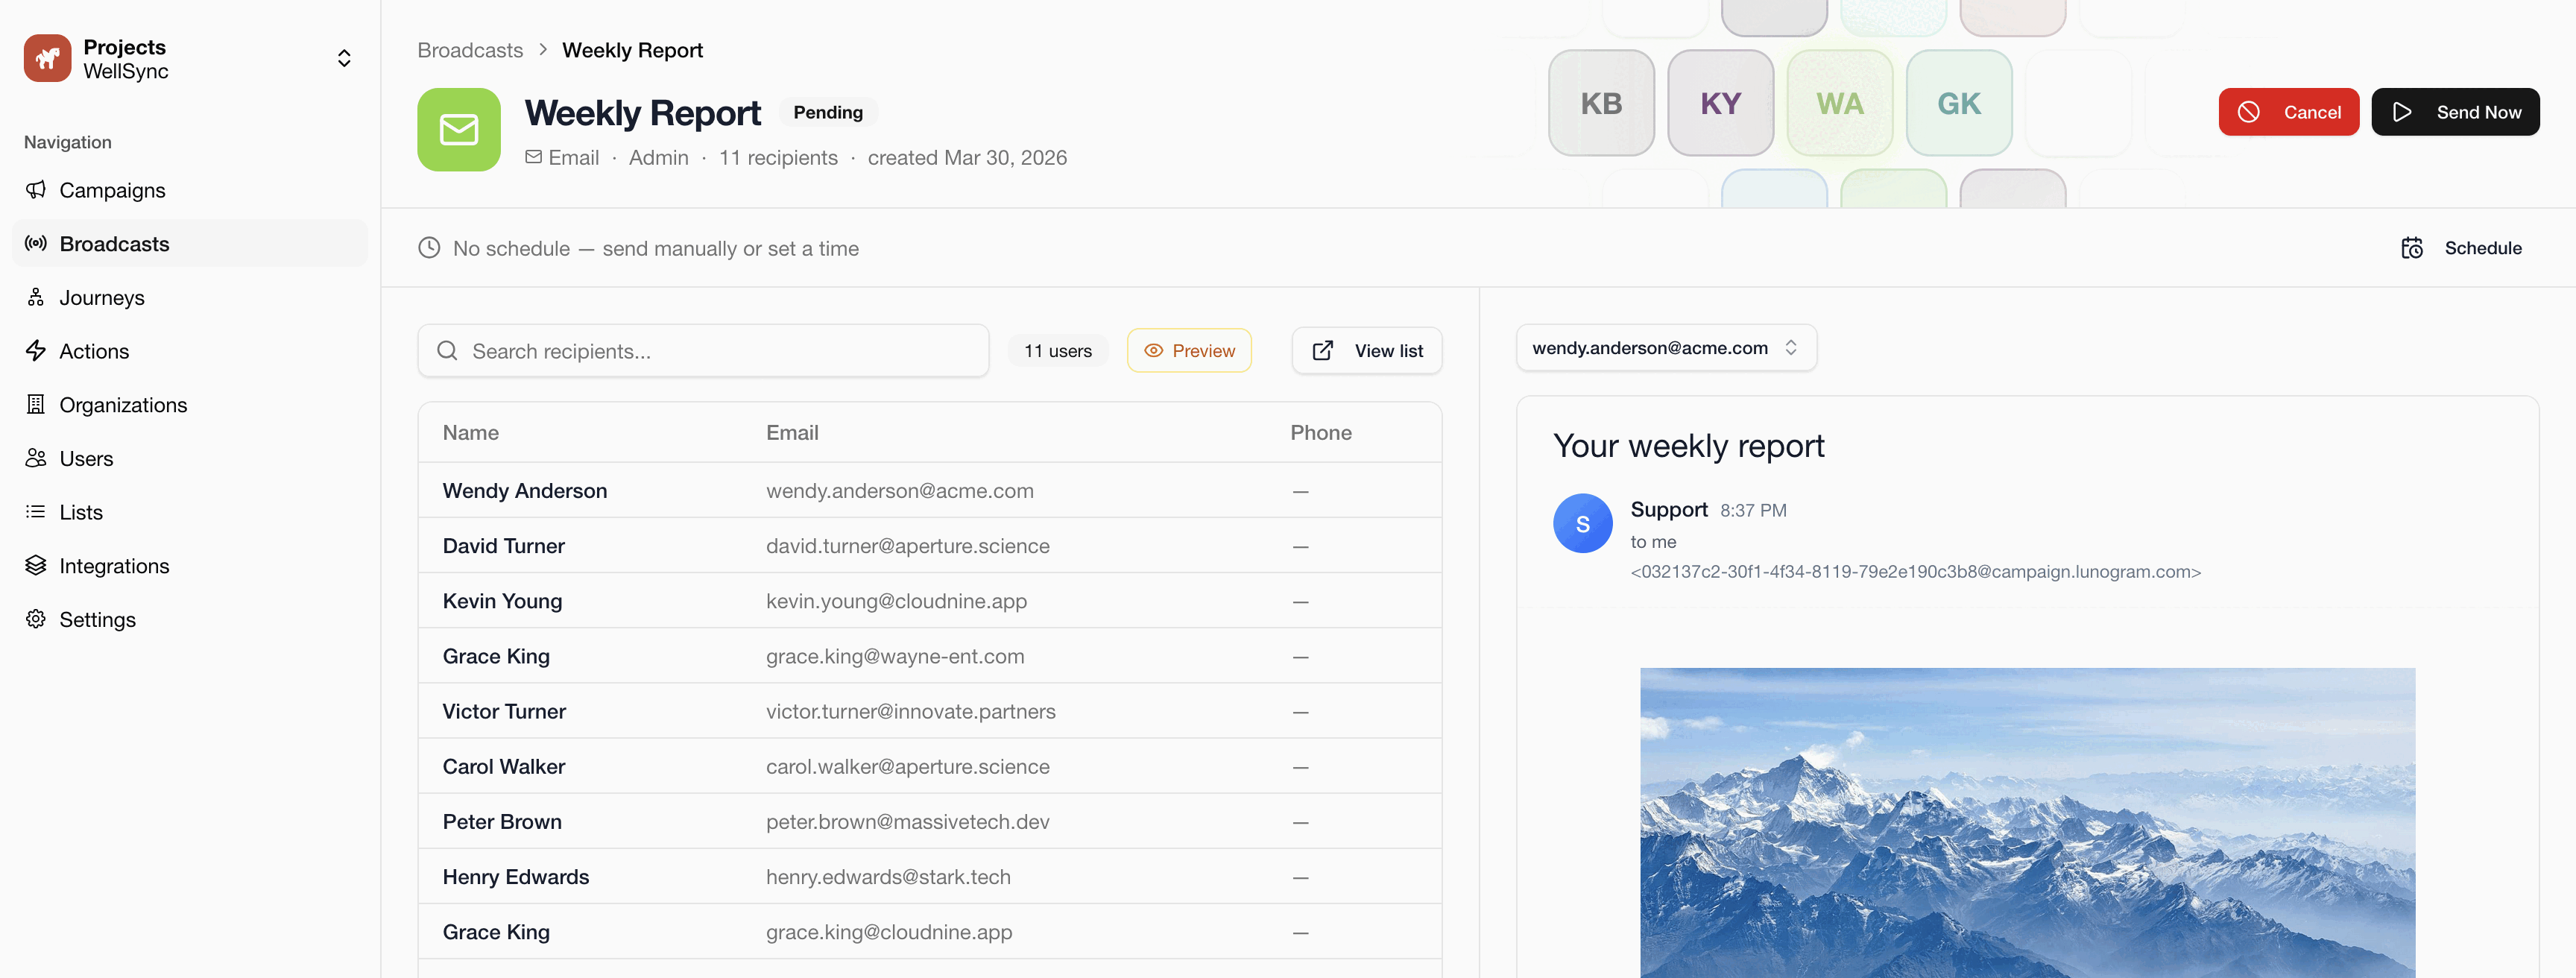
Task: Click the KB recipient avatar tile
Action: click(x=1601, y=103)
